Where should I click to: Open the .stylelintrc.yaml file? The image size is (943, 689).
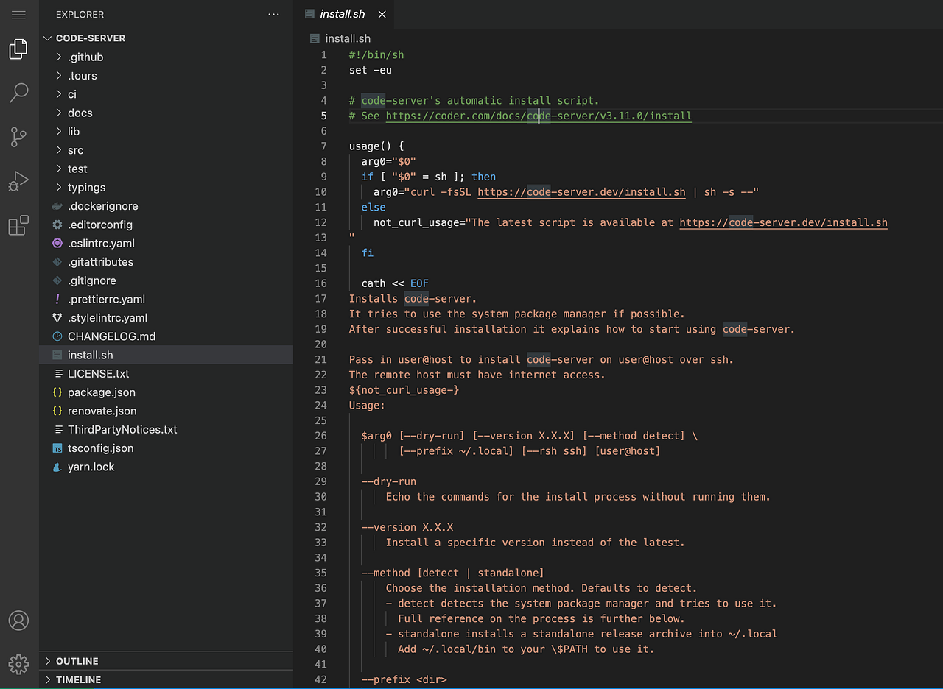coord(166,318)
